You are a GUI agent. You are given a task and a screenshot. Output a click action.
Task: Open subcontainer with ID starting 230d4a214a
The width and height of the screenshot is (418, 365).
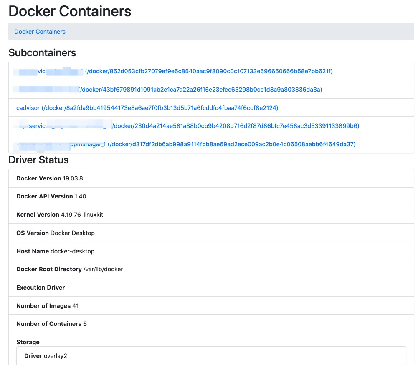(235, 126)
